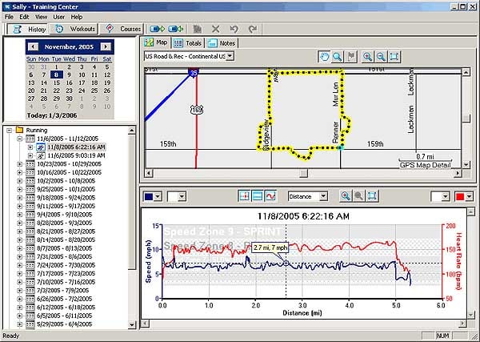Click the map zoom out icon
Viewport: 480px width, 342px height.
(381, 57)
